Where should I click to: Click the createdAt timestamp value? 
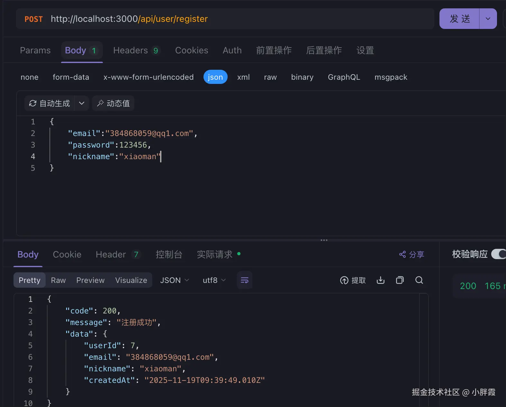coord(204,380)
